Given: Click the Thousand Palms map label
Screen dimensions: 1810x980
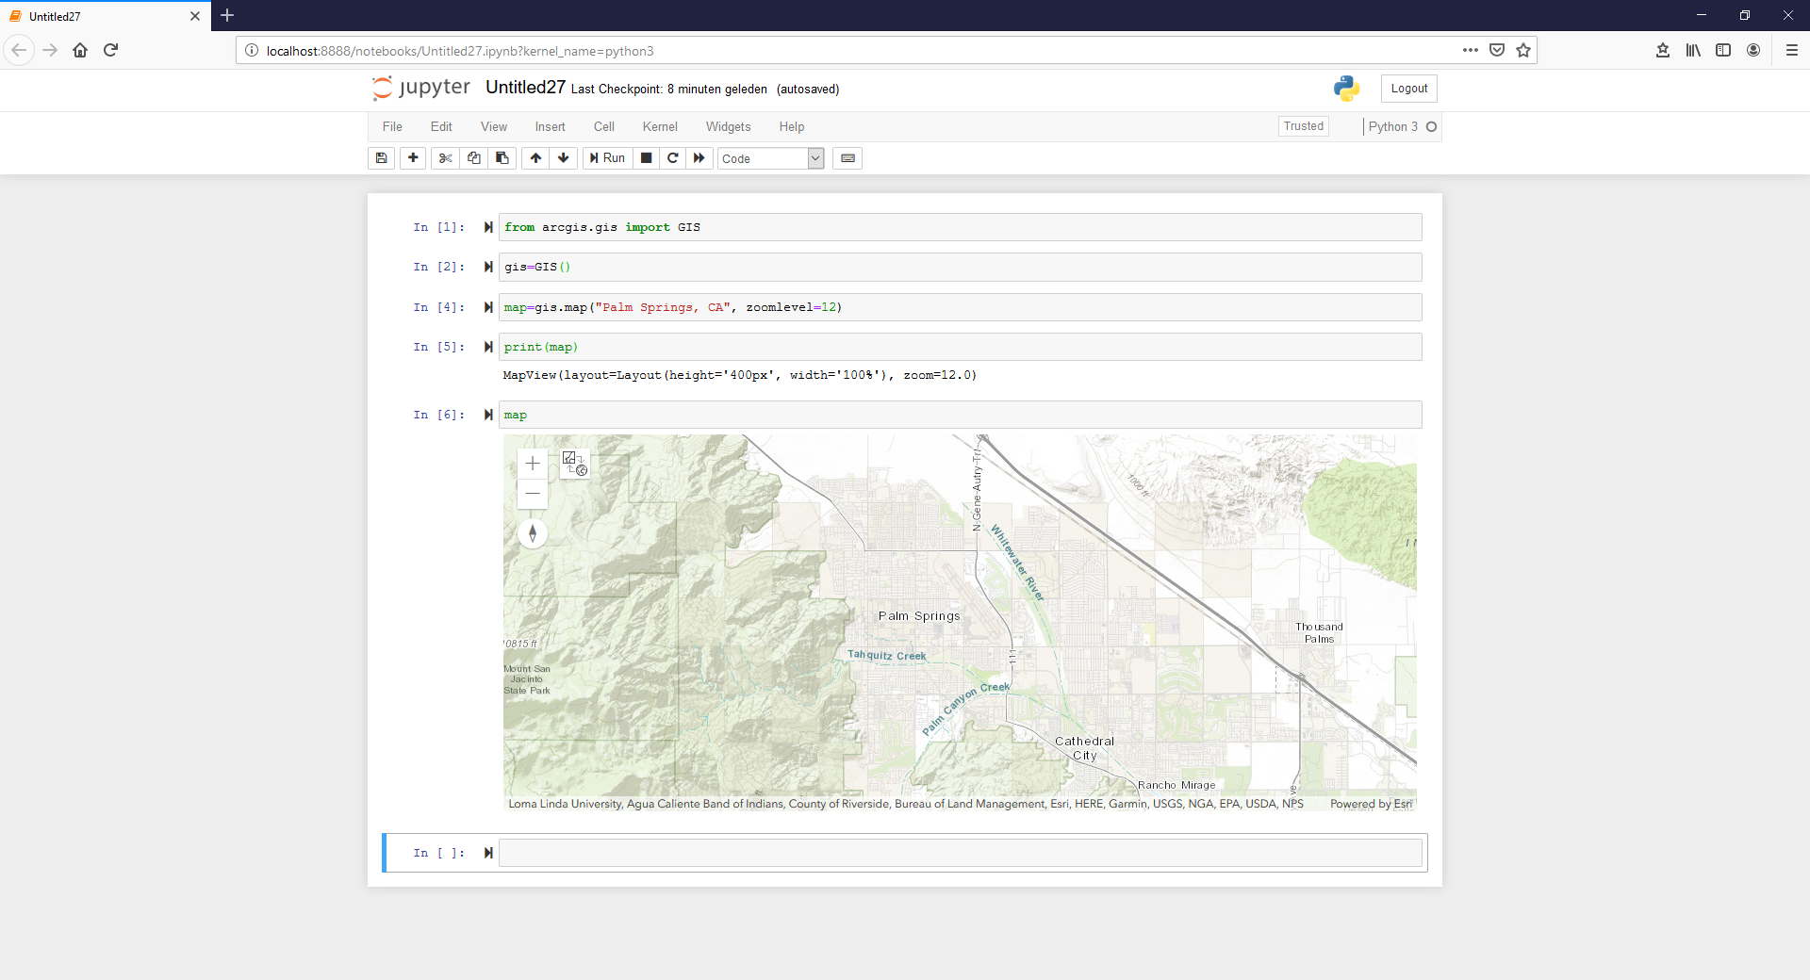Looking at the screenshot, I should pyautogui.click(x=1319, y=633).
